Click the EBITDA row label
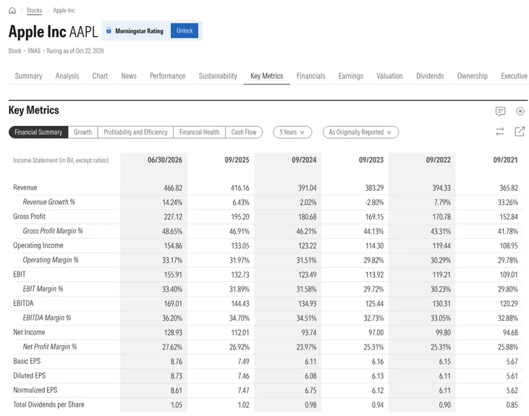529x416 pixels. 23,303
